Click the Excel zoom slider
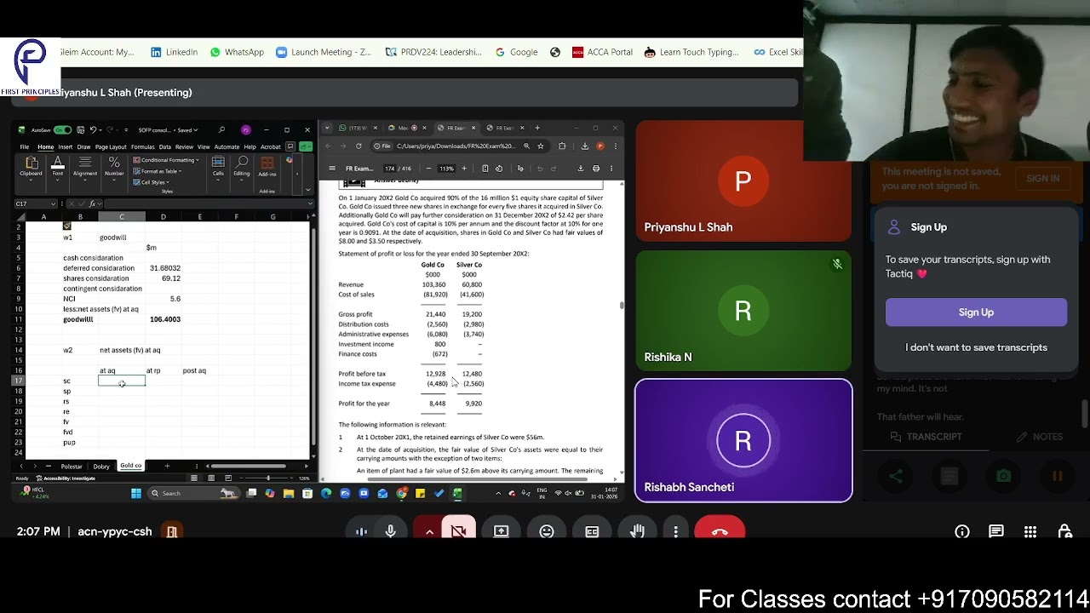The width and height of the screenshot is (1090, 613). click(x=268, y=478)
